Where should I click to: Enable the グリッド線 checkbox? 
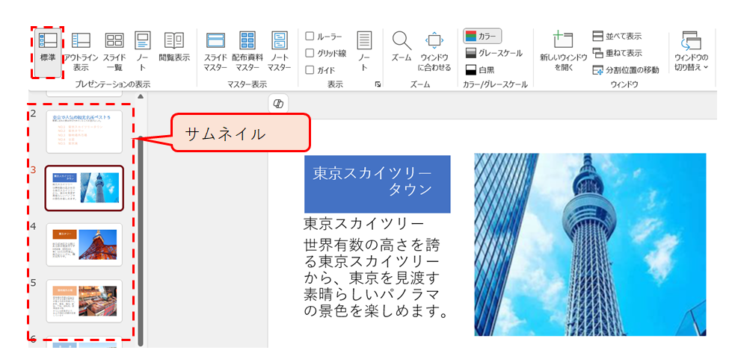pyautogui.click(x=310, y=53)
